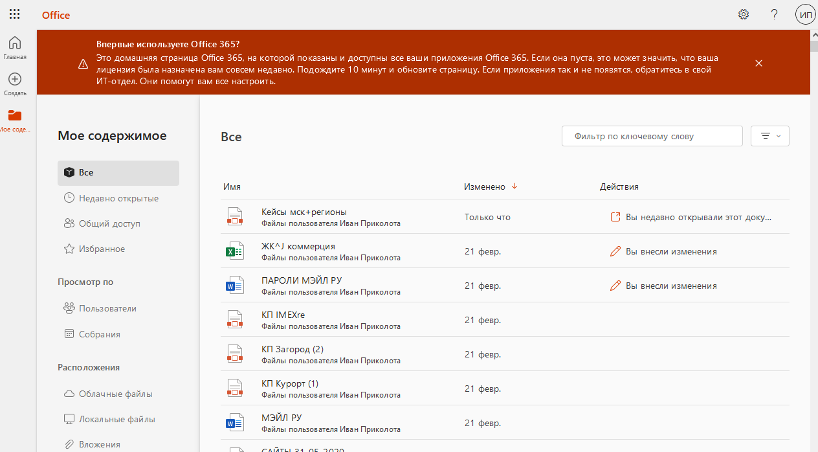Close the Office 365 warning banner
This screenshot has height=452, width=818.
click(x=759, y=63)
